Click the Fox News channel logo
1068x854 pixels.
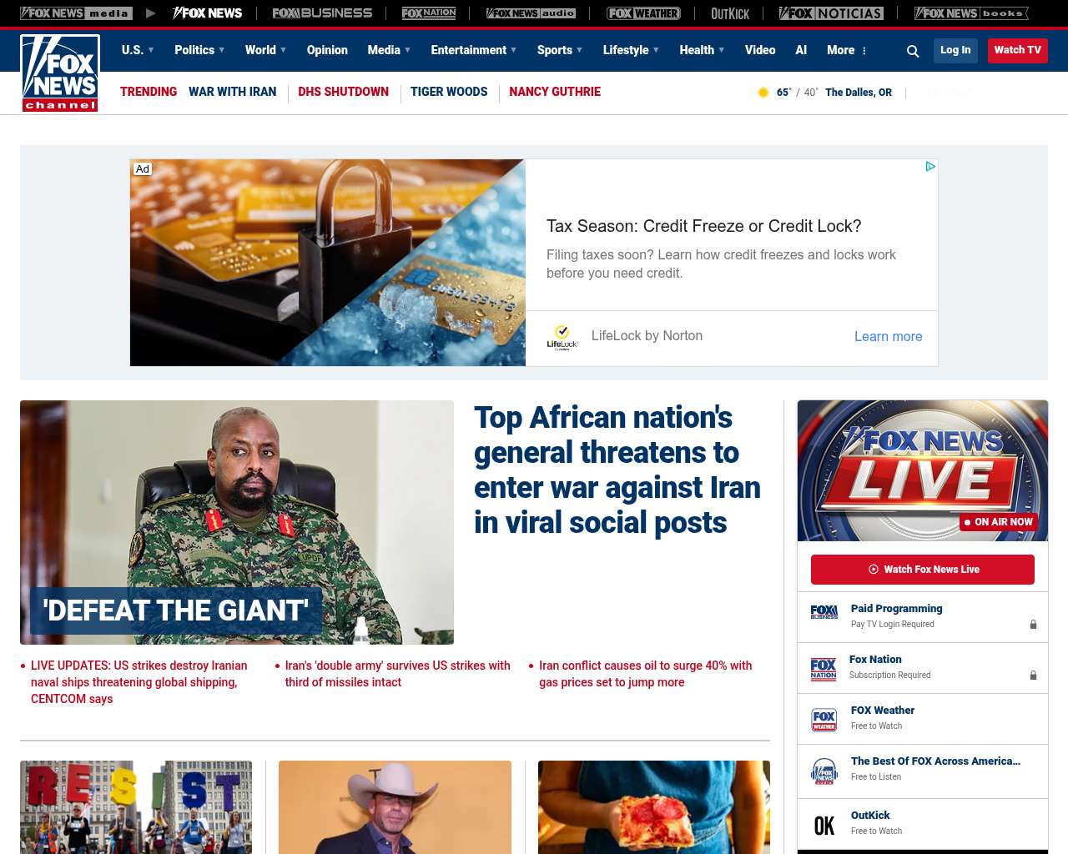pos(60,73)
